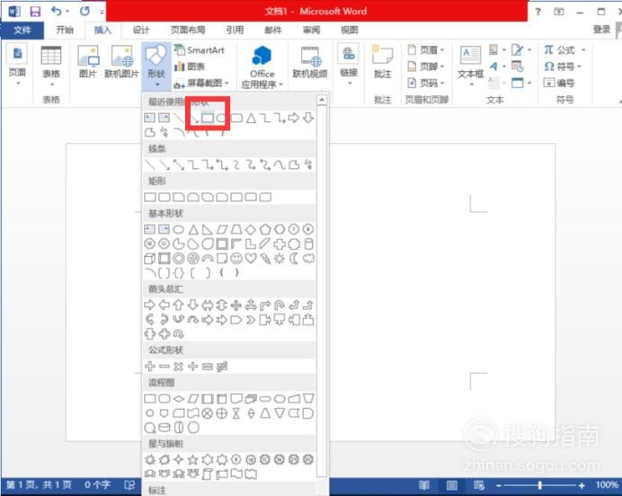
Task: Zoom in with the plus button
Action: click(x=582, y=485)
